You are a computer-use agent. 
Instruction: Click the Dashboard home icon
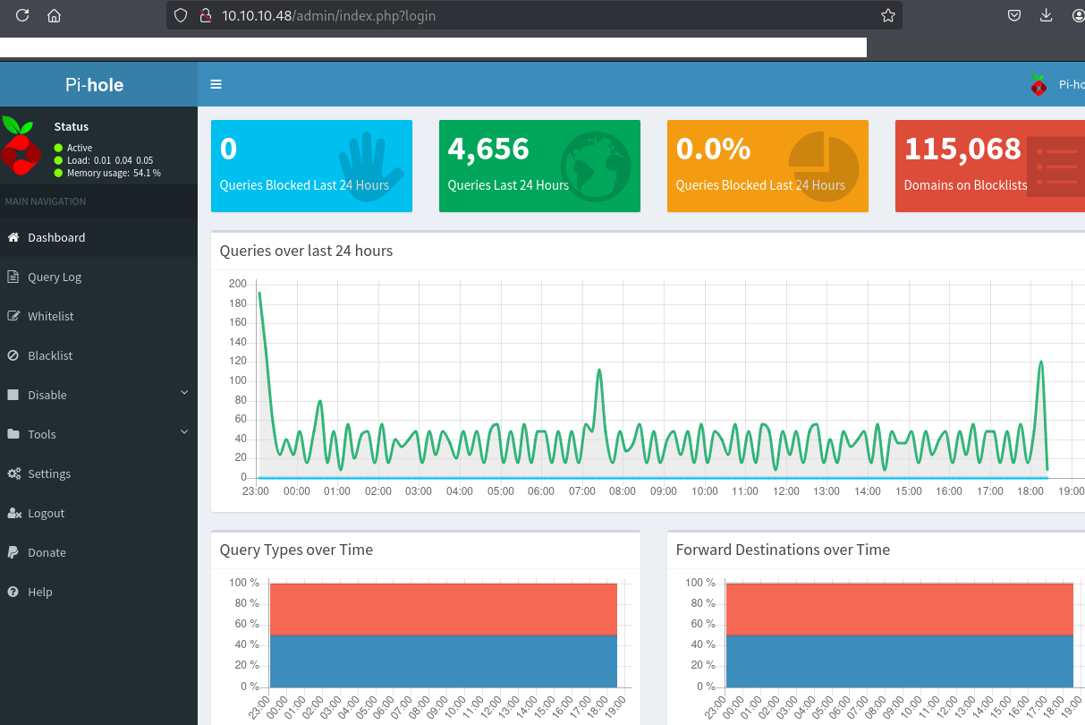(x=13, y=237)
